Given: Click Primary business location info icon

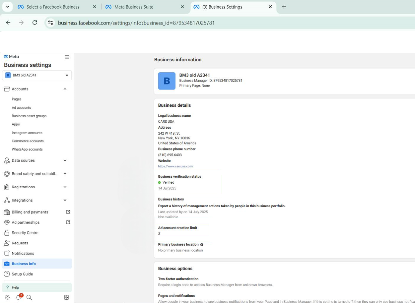Looking at the screenshot, I should pos(202,245).
